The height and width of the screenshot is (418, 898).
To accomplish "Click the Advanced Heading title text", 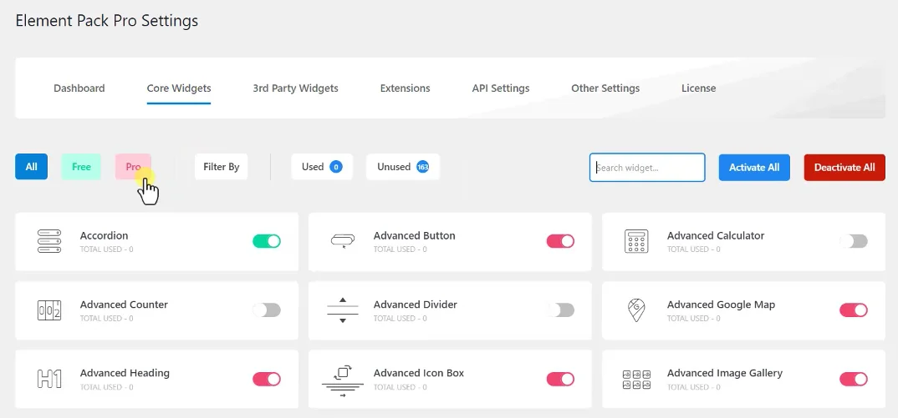I will (125, 373).
